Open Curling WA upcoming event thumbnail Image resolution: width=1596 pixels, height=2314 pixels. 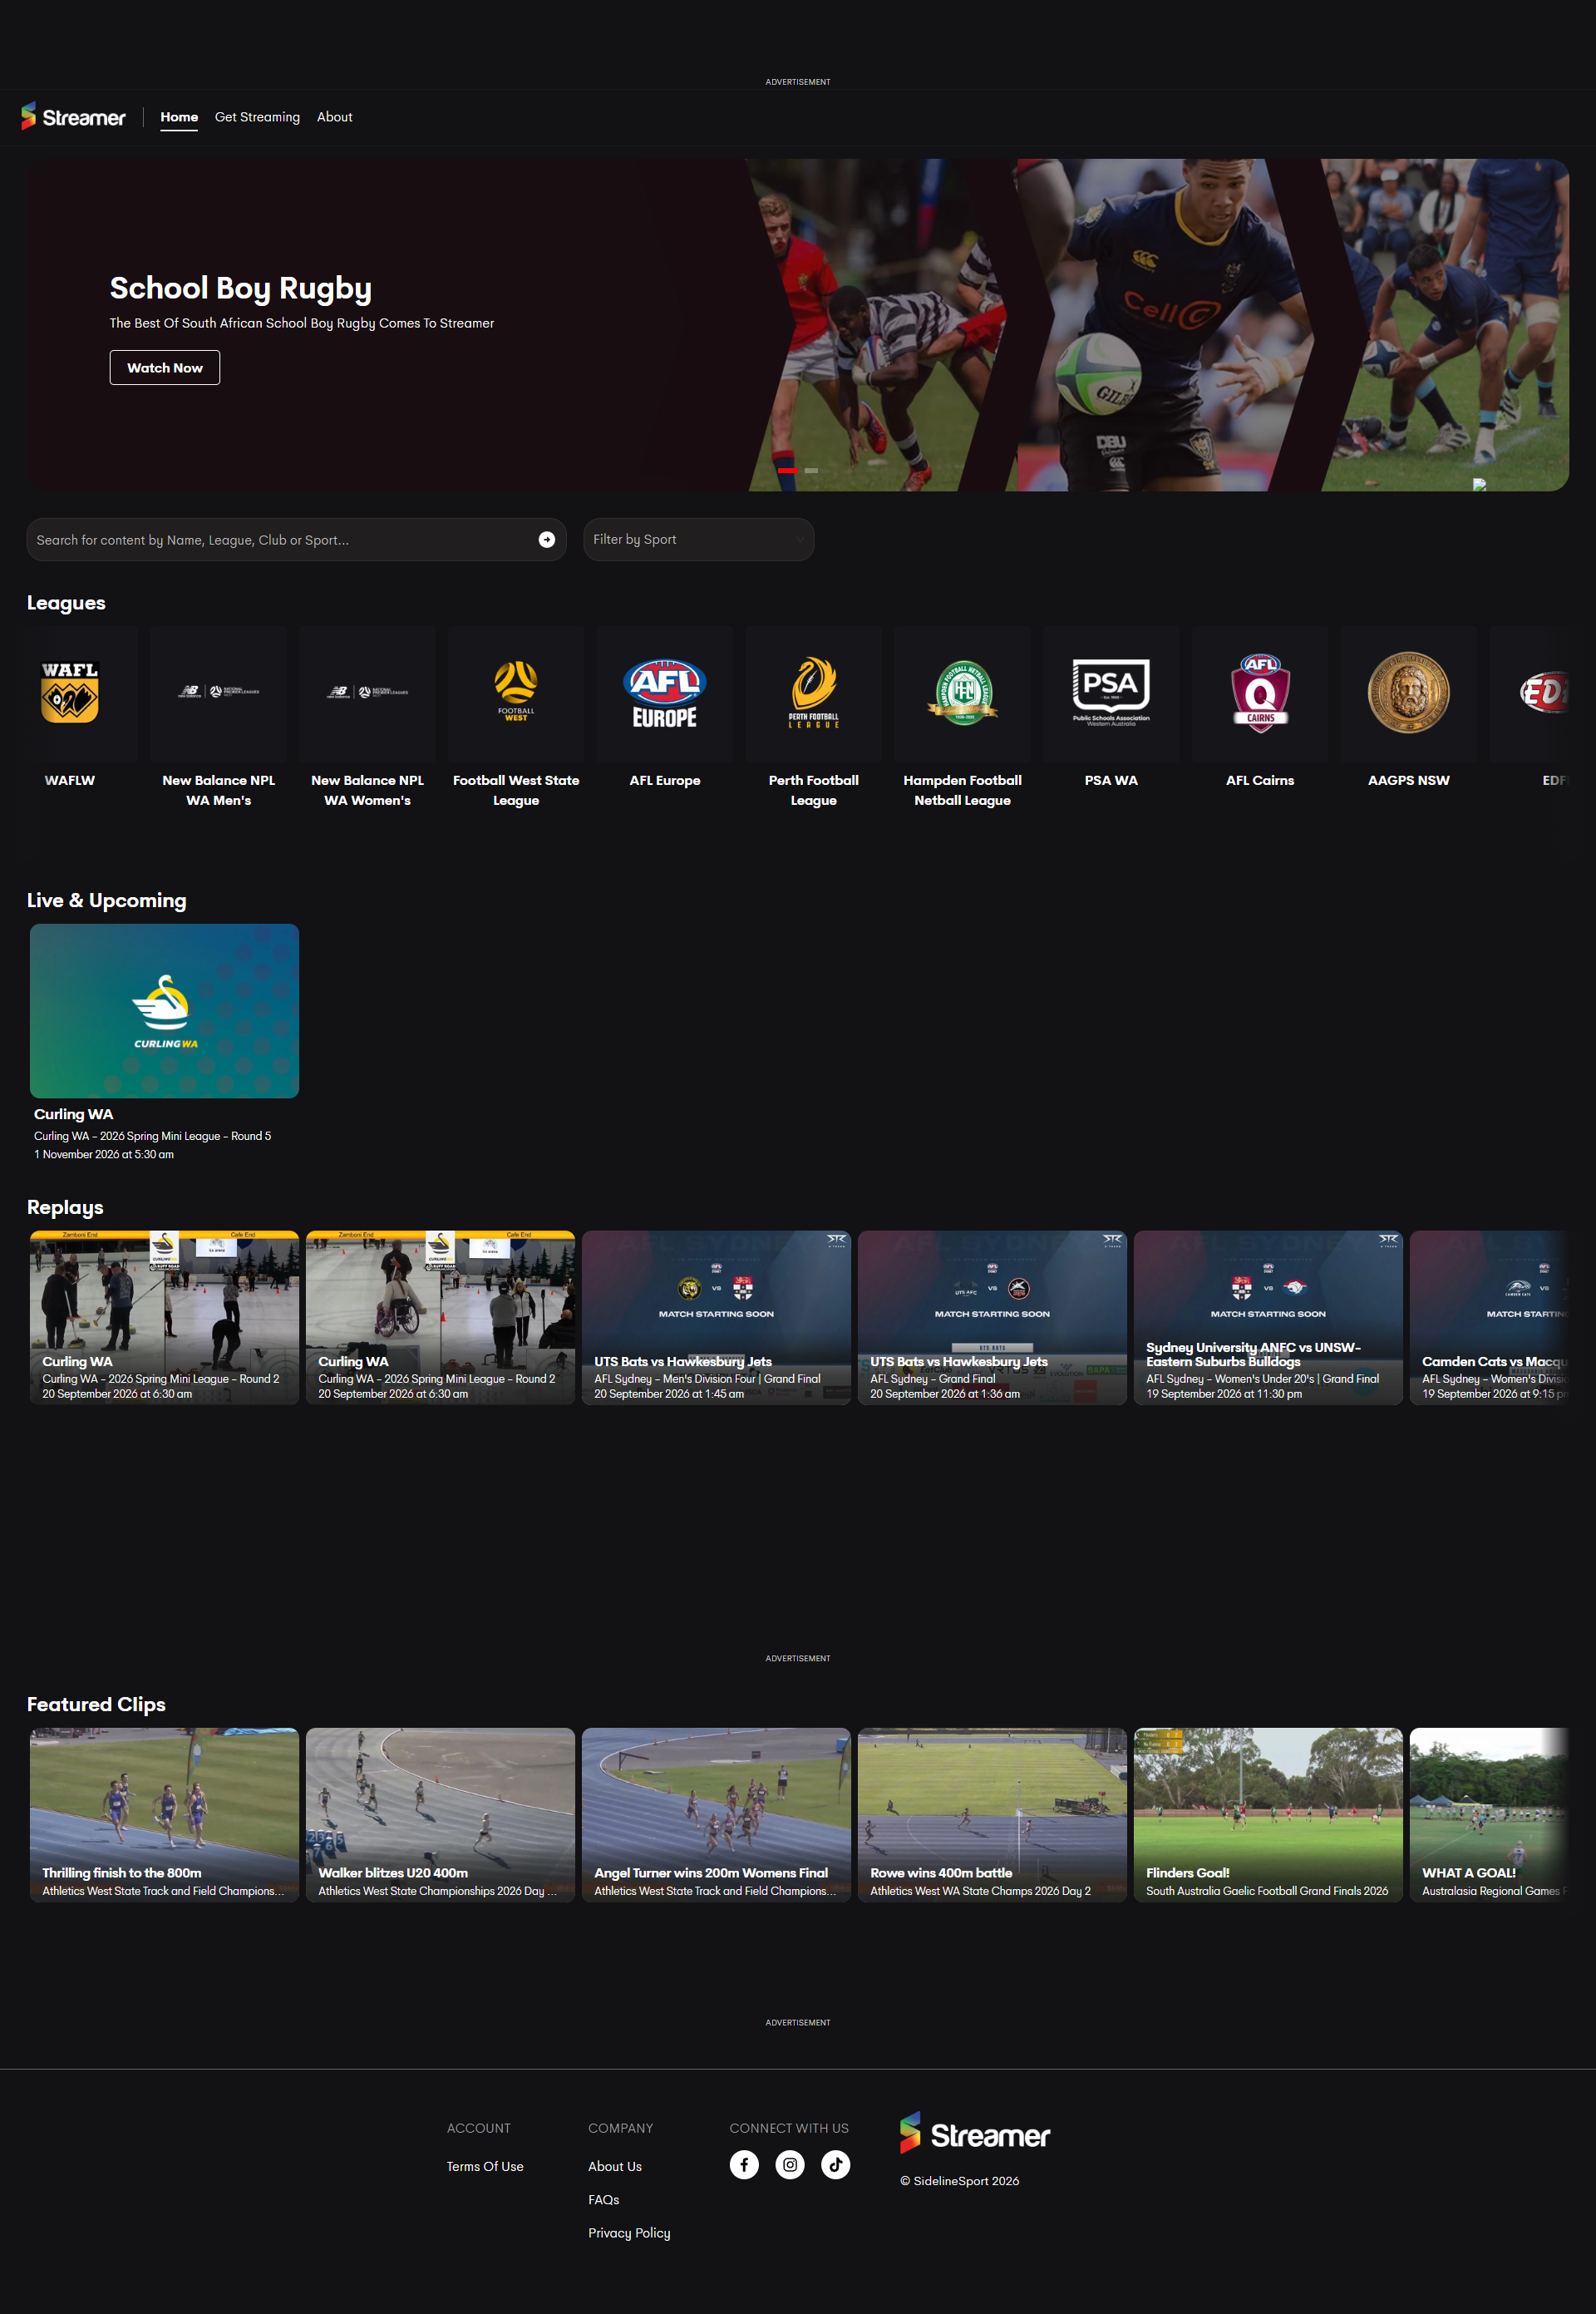click(164, 1011)
